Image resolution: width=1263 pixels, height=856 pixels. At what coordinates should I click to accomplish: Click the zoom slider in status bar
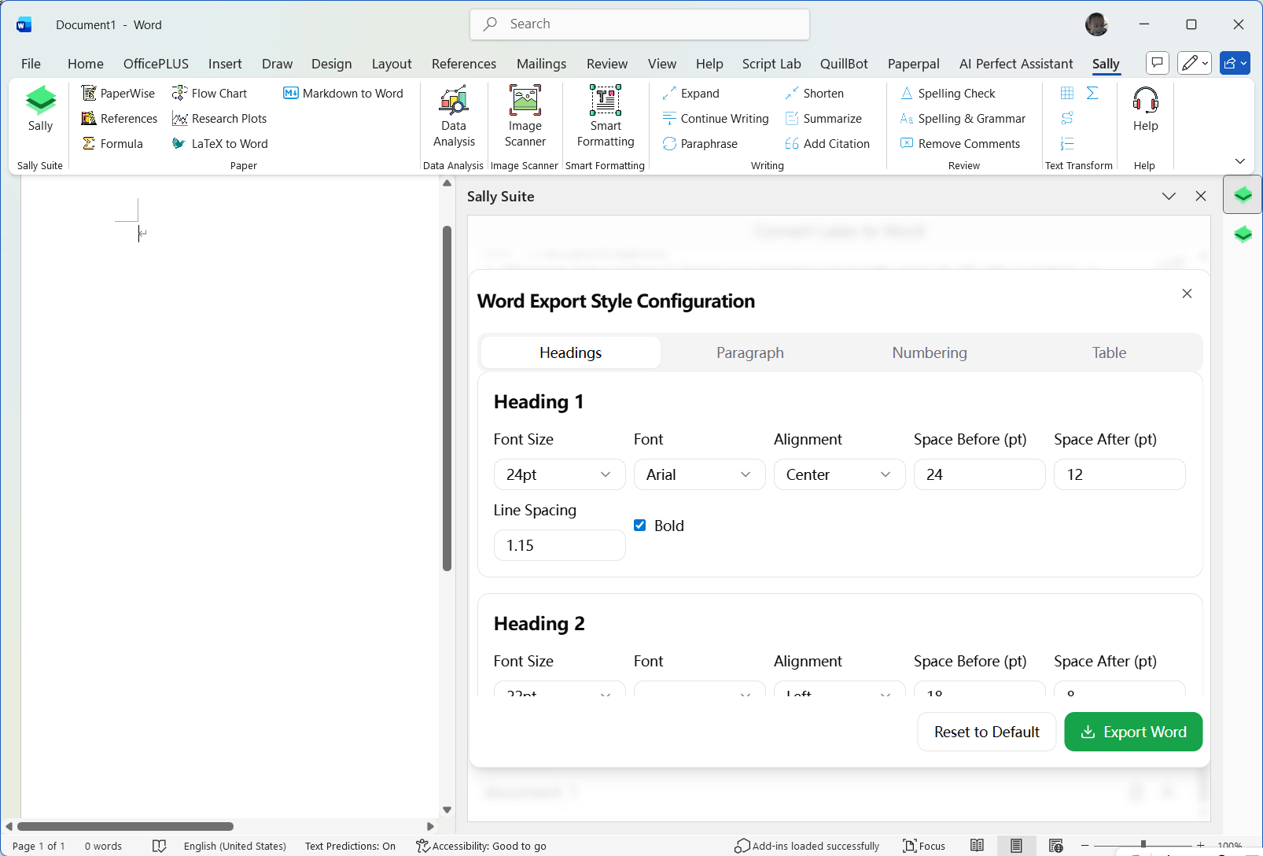[1143, 846]
